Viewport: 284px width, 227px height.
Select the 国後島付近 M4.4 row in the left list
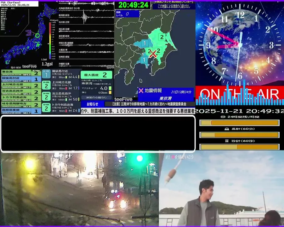point(21,79)
